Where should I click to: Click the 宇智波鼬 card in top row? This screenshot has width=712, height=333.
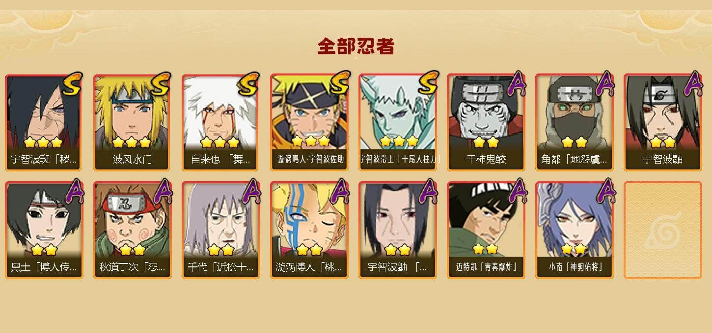(662, 122)
